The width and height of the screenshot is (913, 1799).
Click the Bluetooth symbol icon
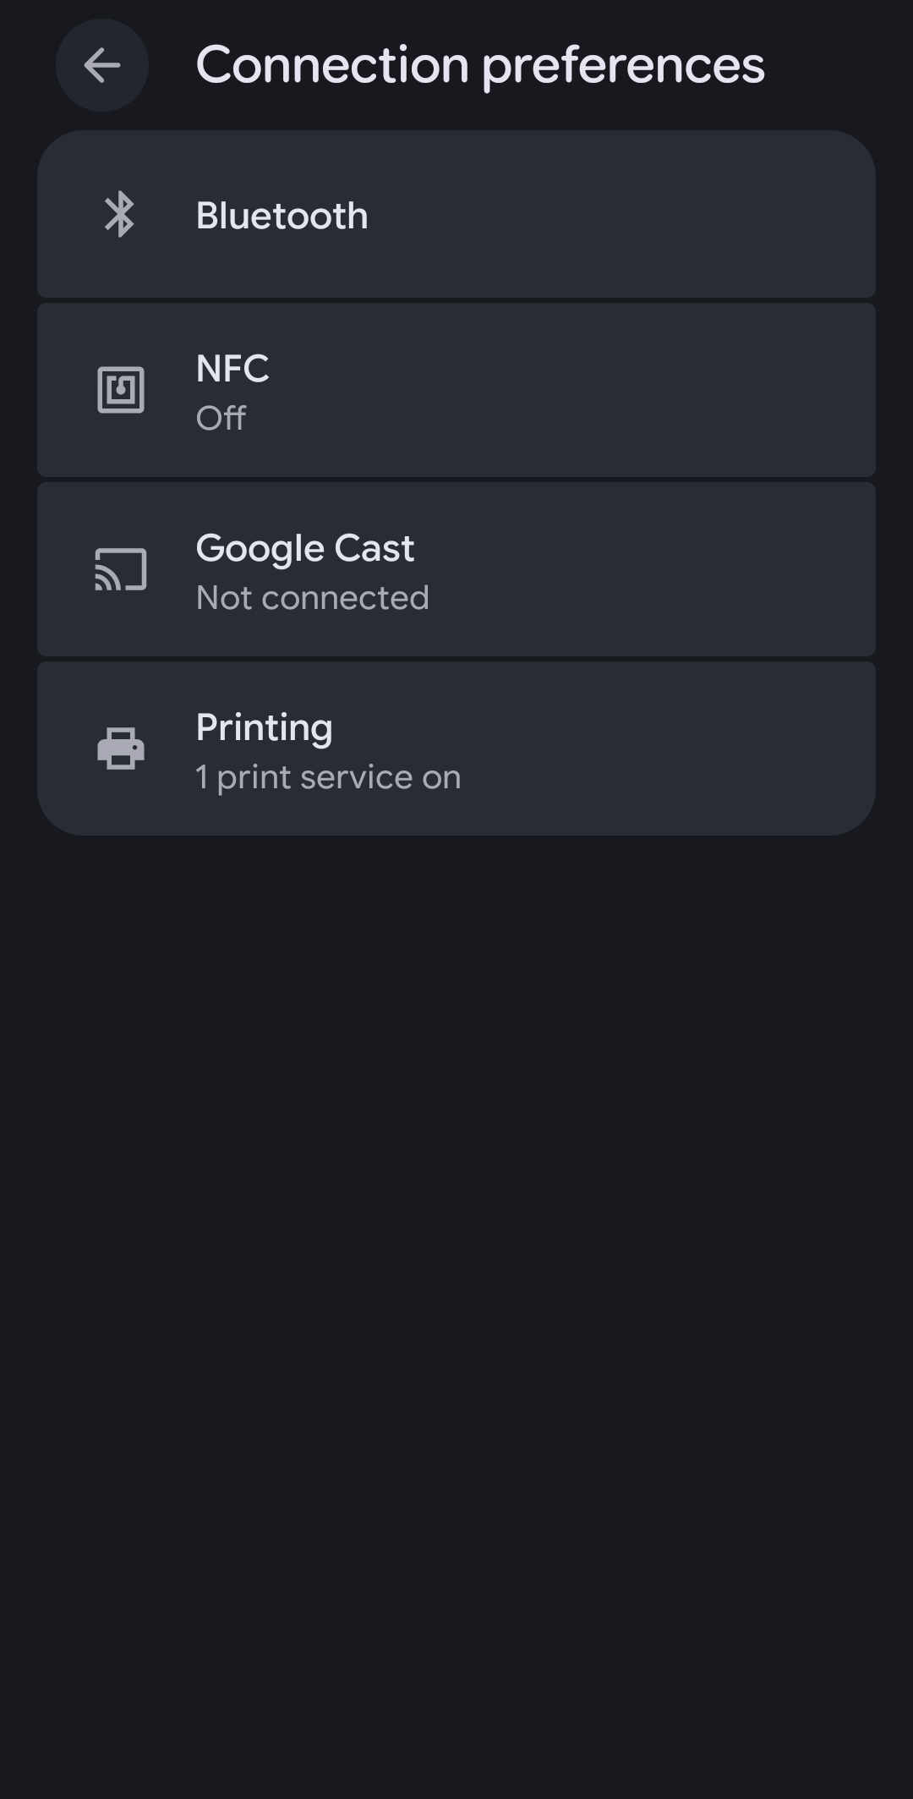(120, 215)
